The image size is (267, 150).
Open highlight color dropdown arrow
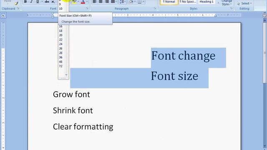78,2
